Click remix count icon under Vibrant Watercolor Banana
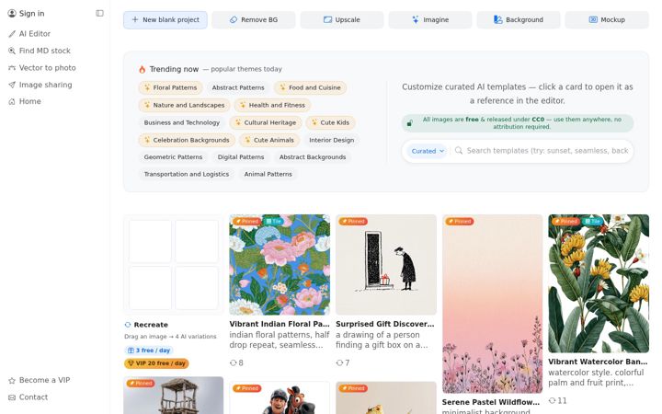This screenshot has height=414, width=662. pyautogui.click(x=553, y=400)
